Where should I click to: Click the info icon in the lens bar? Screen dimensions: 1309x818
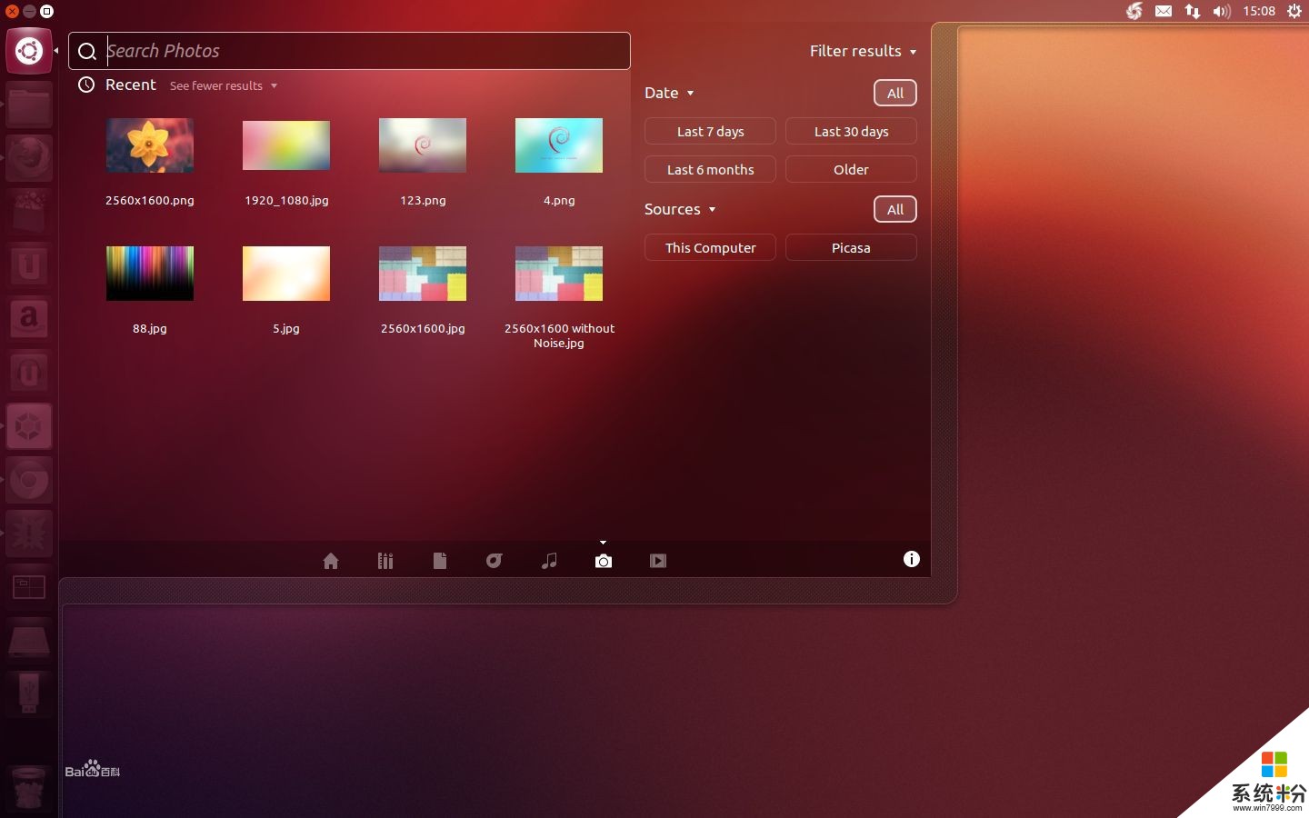911,559
